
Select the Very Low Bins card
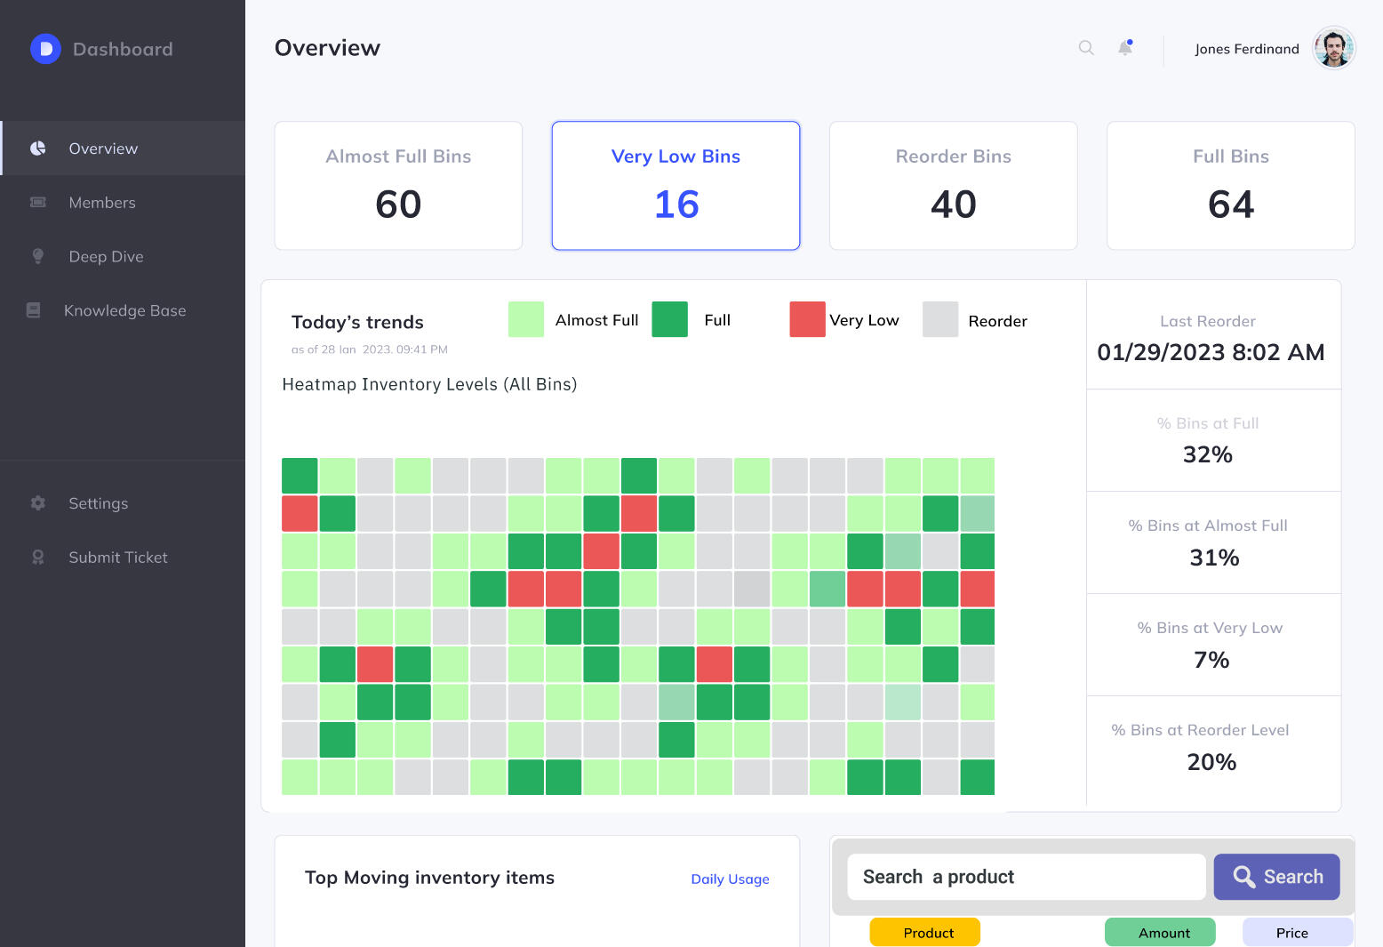[x=676, y=186]
